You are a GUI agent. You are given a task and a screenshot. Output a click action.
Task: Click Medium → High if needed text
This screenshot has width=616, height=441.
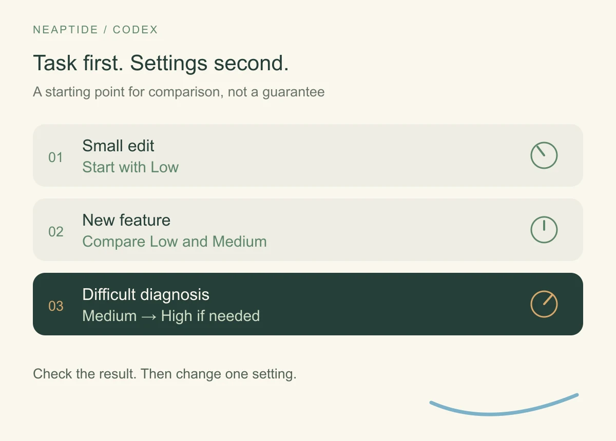coord(171,316)
